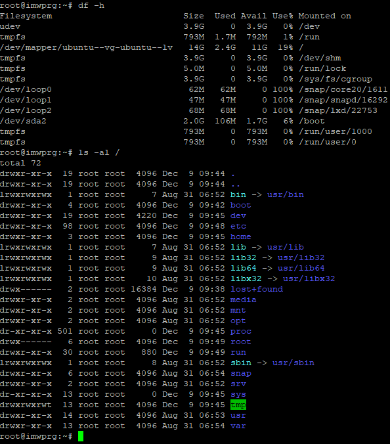Click the media directory entry
Image resolution: width=390 pixels, height=444 pixels.
pos(244,300)
